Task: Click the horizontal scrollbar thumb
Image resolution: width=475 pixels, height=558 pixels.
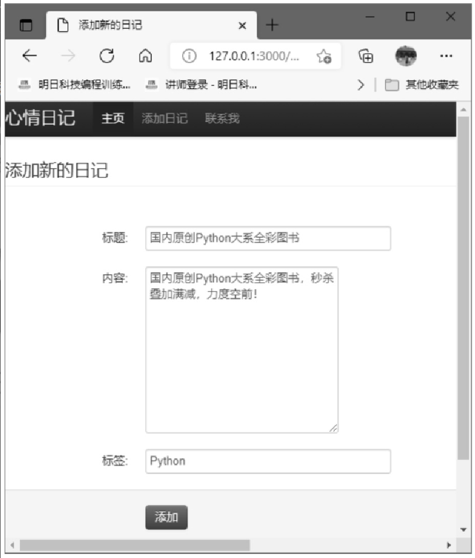Action: pos(135,545)
